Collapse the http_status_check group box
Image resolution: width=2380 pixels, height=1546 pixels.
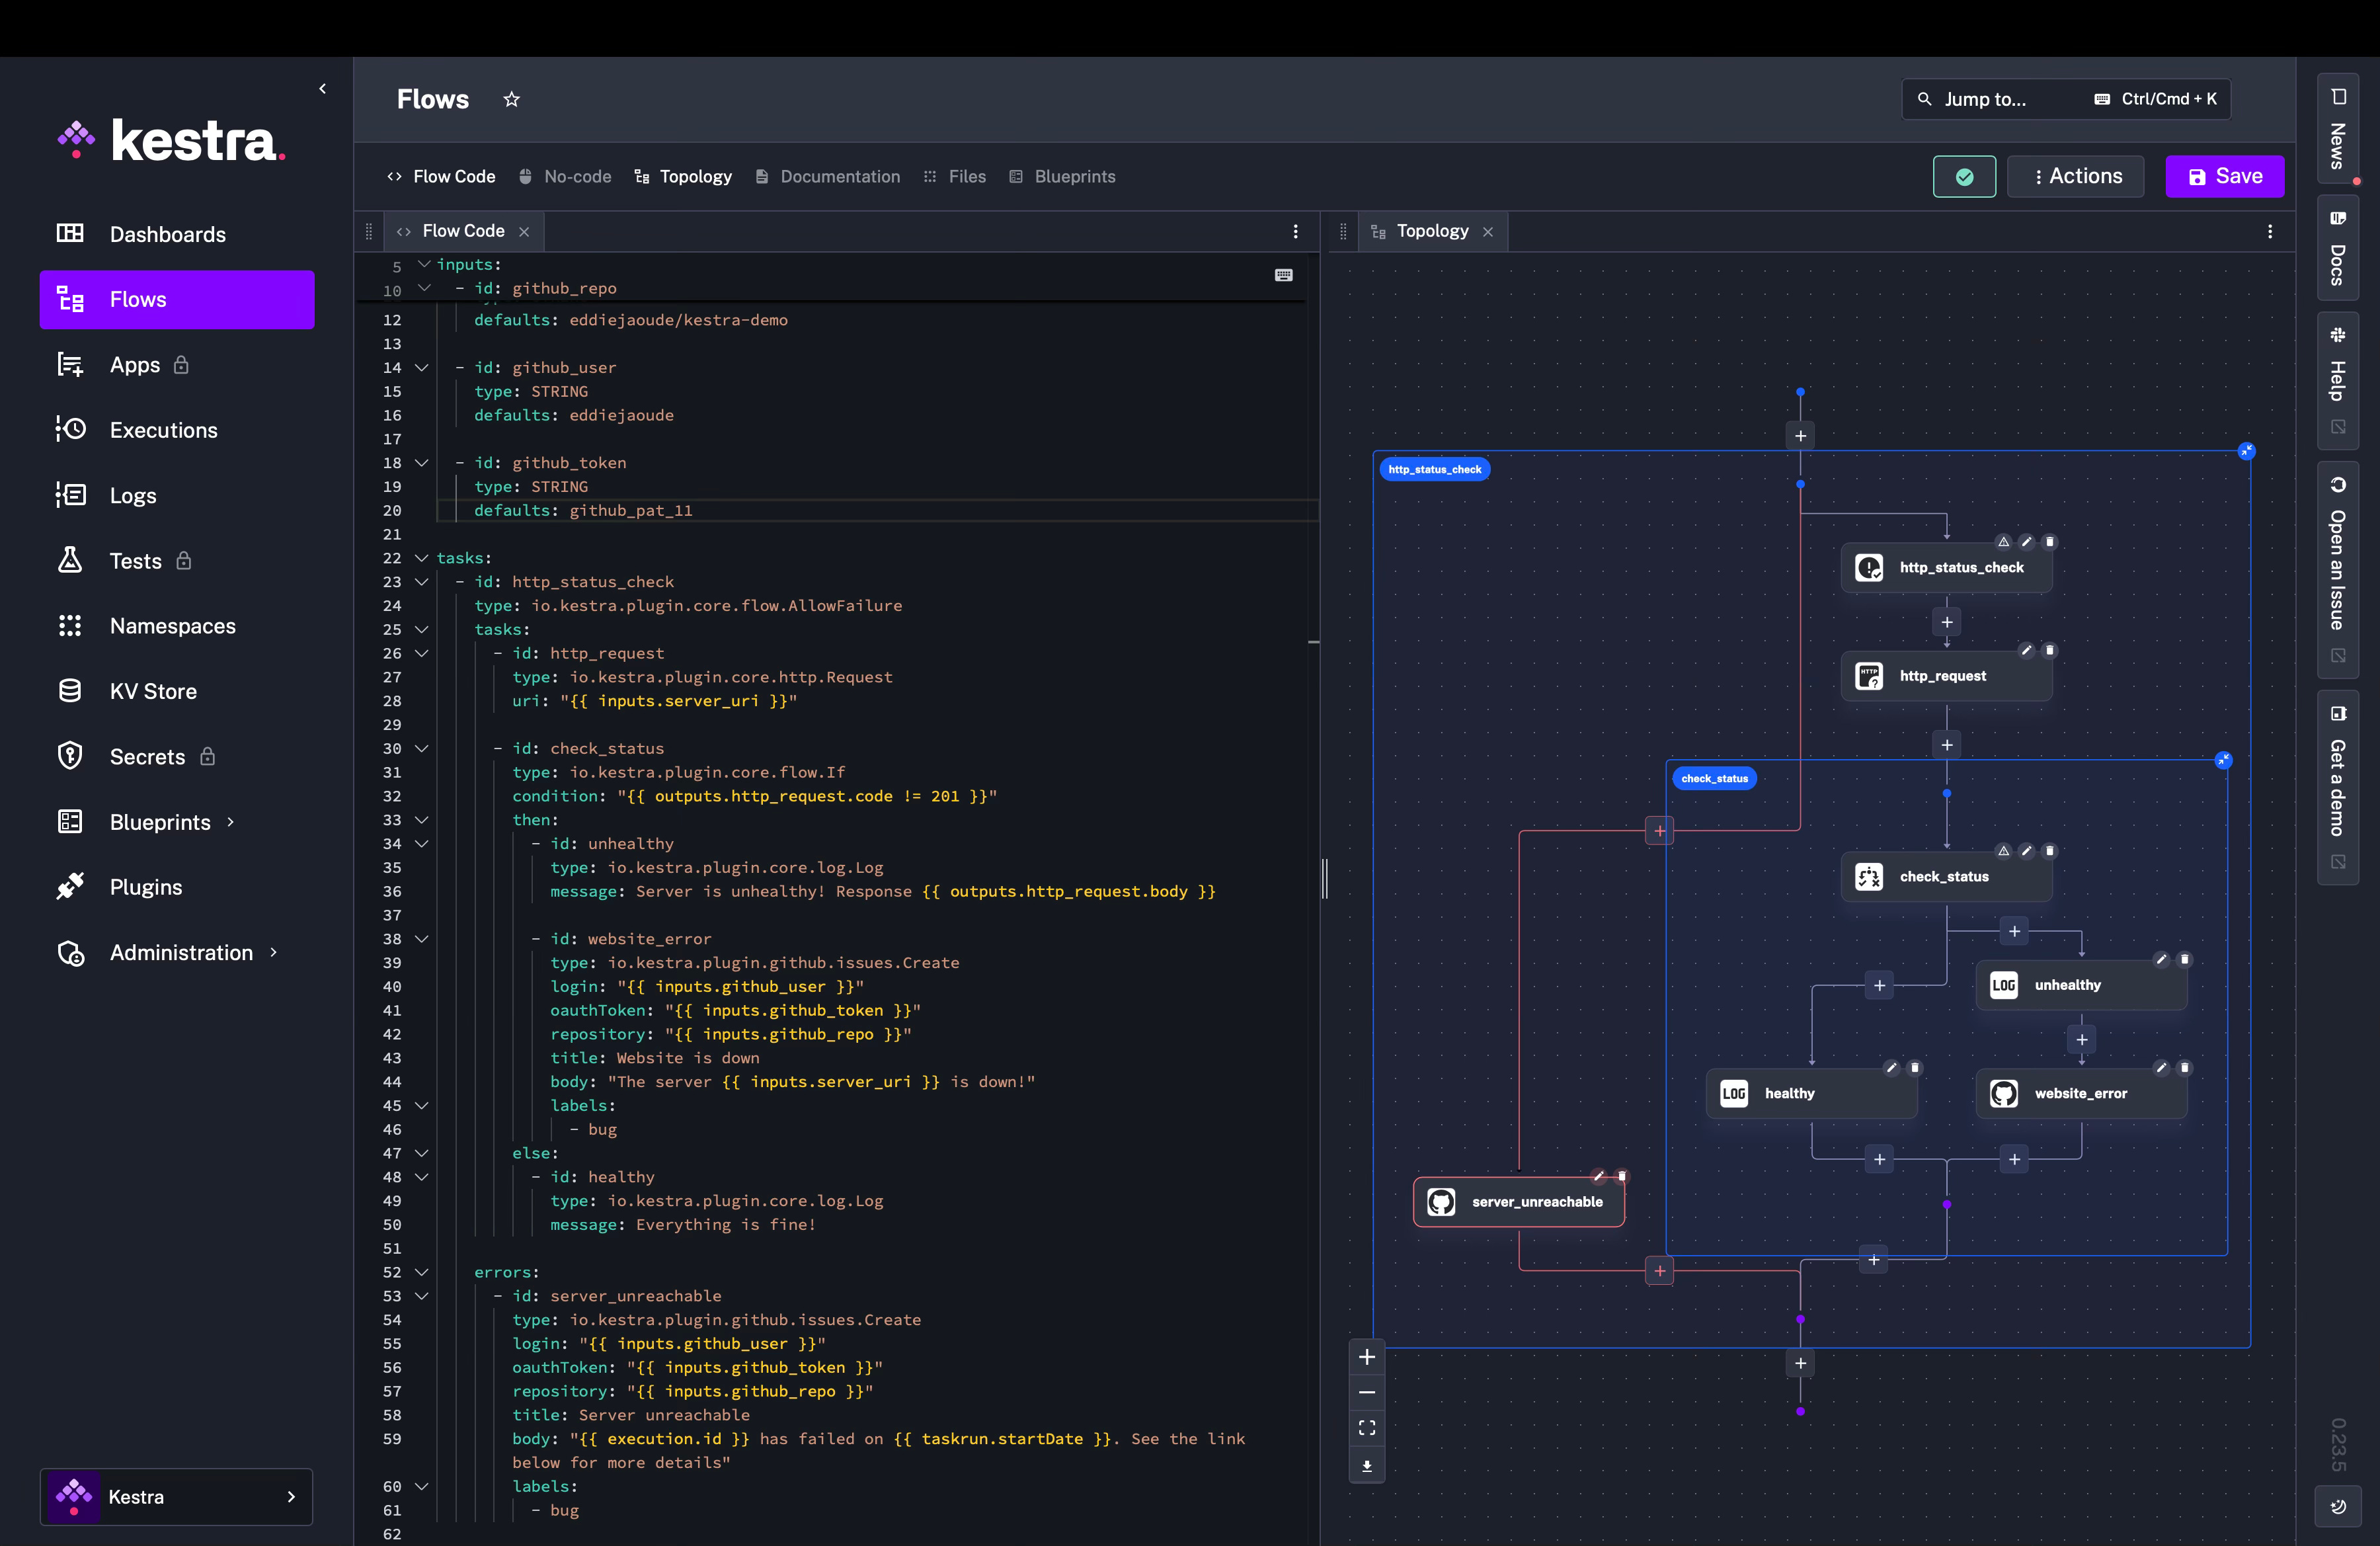(2246, 451)
